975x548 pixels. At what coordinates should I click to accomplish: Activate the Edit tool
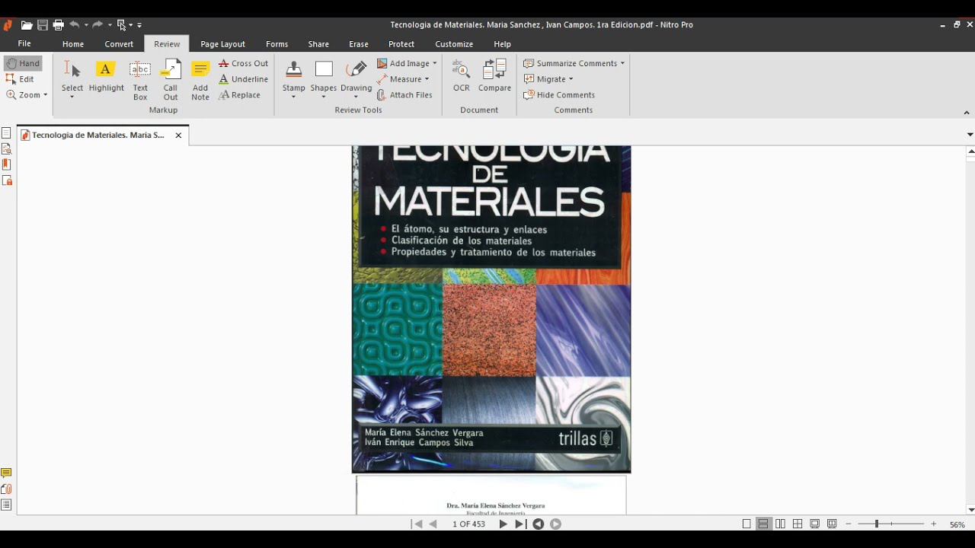click(x=21, y=79)
